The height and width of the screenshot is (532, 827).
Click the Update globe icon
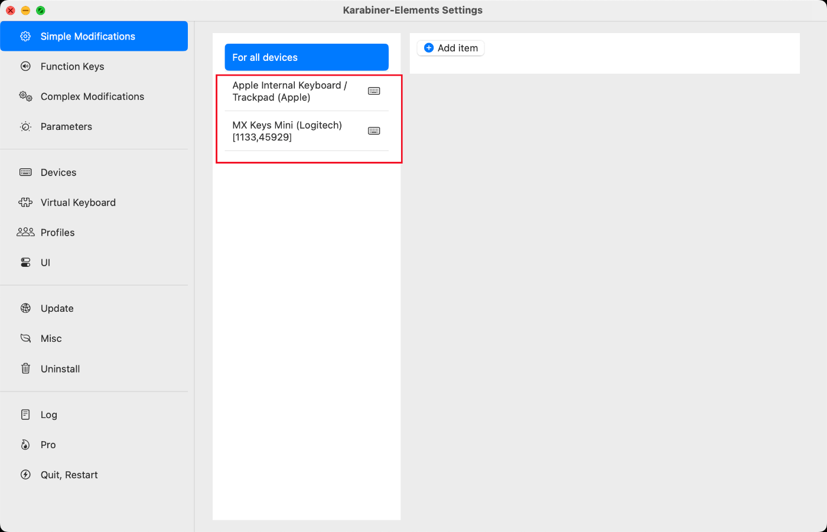[25, 308]
